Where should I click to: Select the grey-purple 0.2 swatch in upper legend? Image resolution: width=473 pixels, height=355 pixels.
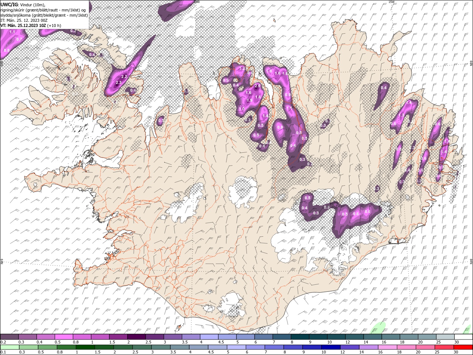pyautogui.click(x=9, y=337)
